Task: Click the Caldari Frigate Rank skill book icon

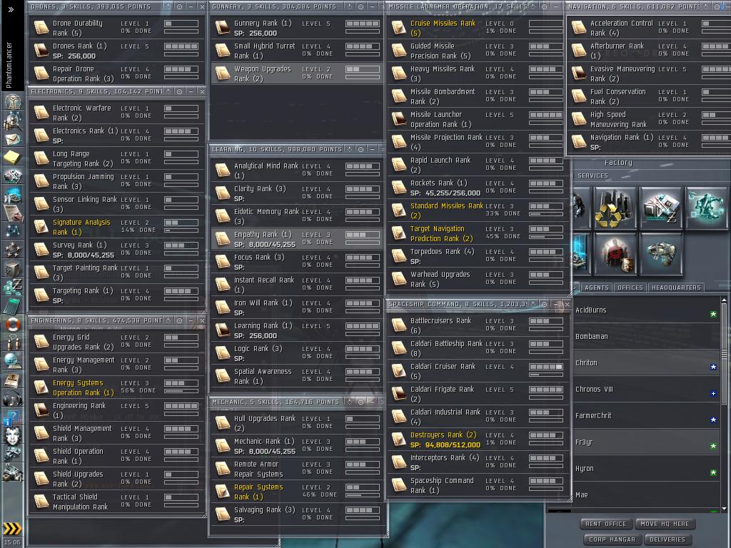Action: (x=398, y=394)
